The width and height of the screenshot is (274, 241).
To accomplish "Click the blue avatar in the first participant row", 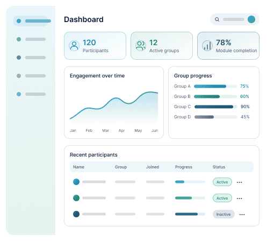I will point(76,182).
